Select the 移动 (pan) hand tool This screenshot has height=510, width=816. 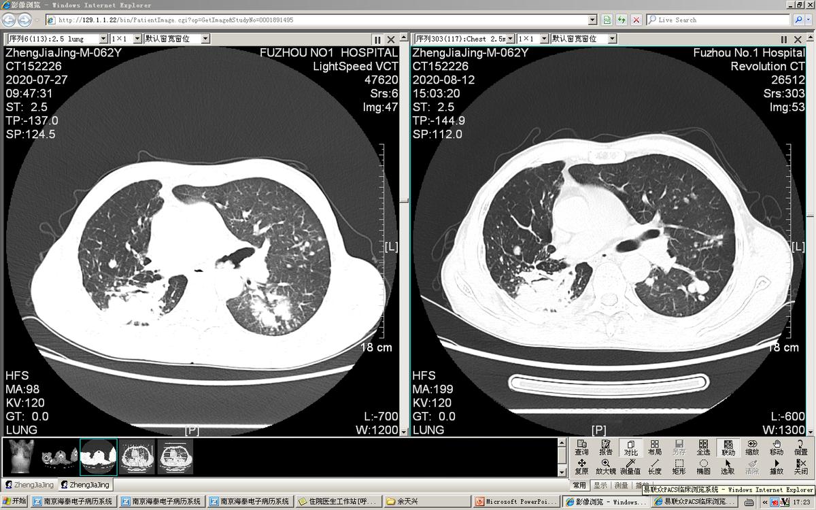(777, 447)
